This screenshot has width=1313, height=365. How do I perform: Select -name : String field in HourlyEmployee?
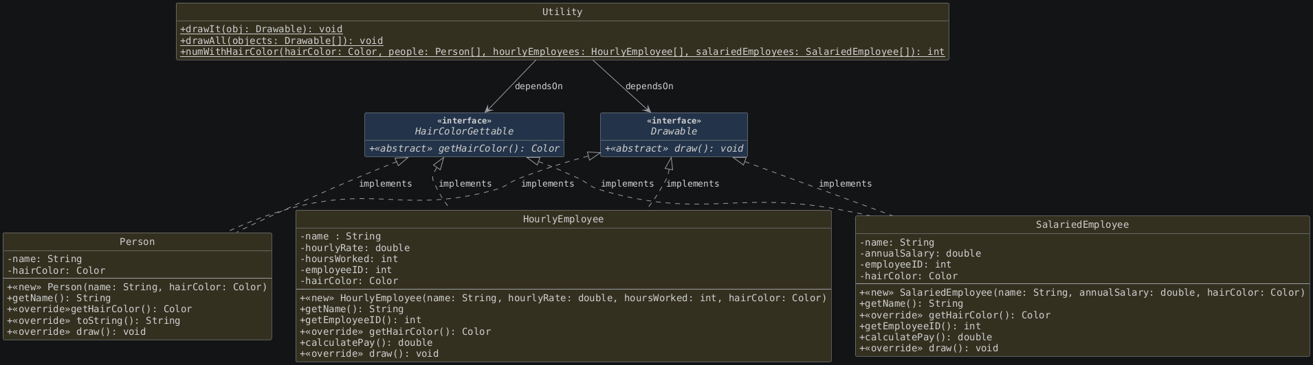[340, 236]
